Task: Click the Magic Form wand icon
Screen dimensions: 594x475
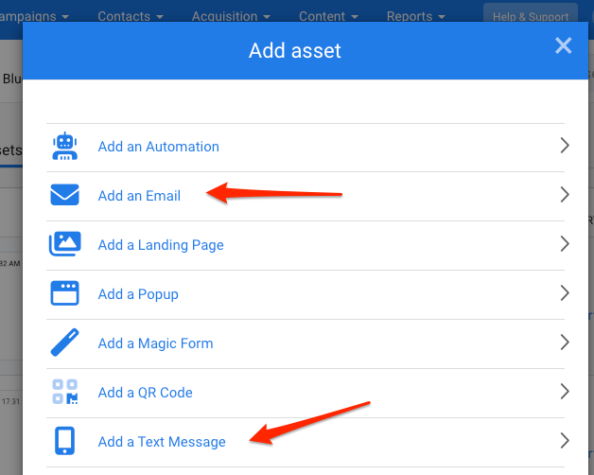Action: coord(64,343)
